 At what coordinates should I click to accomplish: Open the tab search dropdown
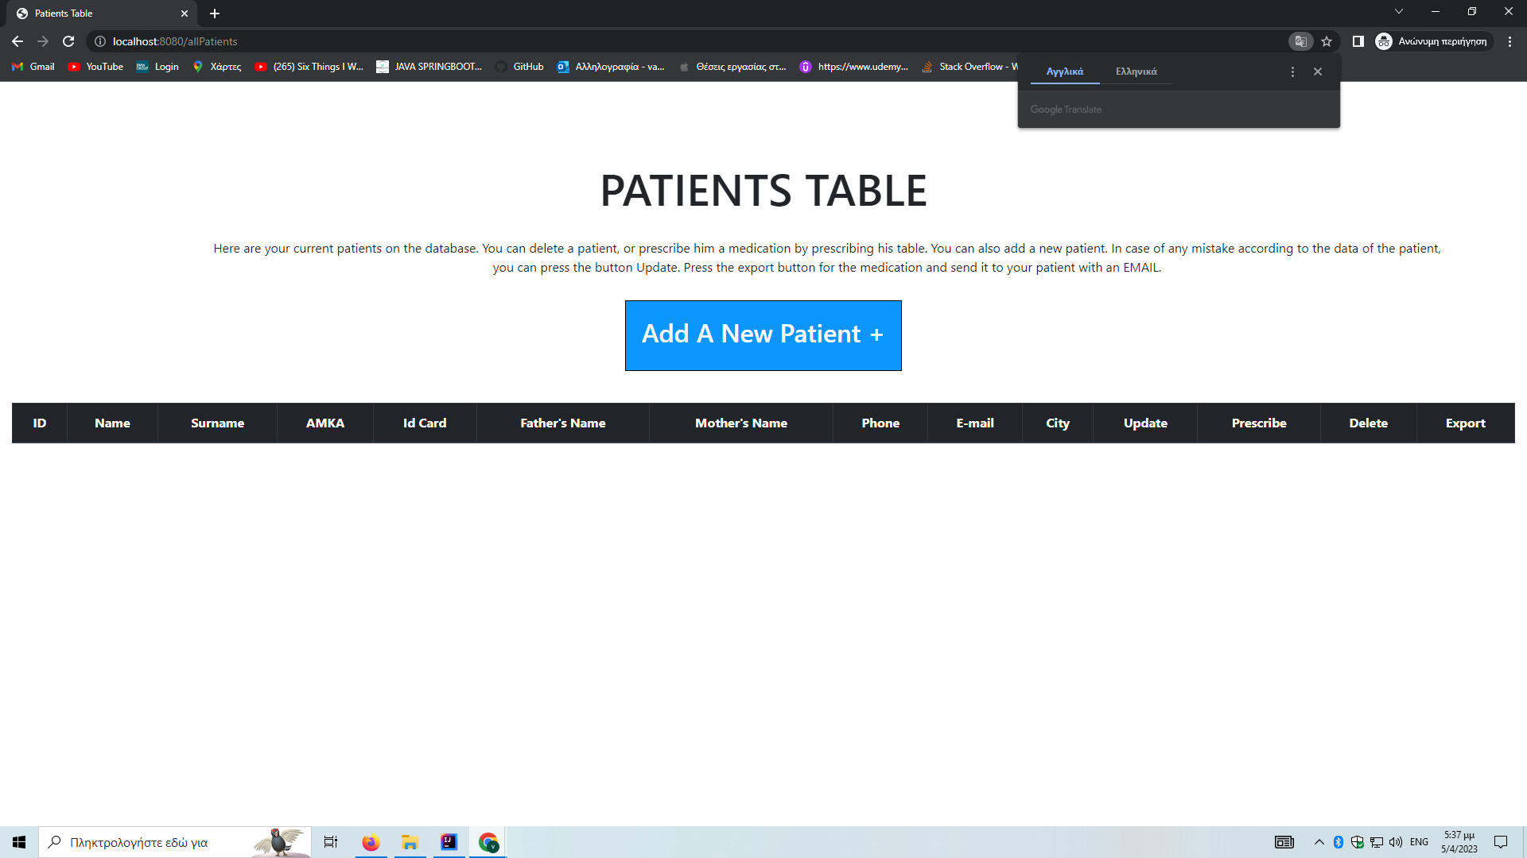click(x=1398, y=11)
